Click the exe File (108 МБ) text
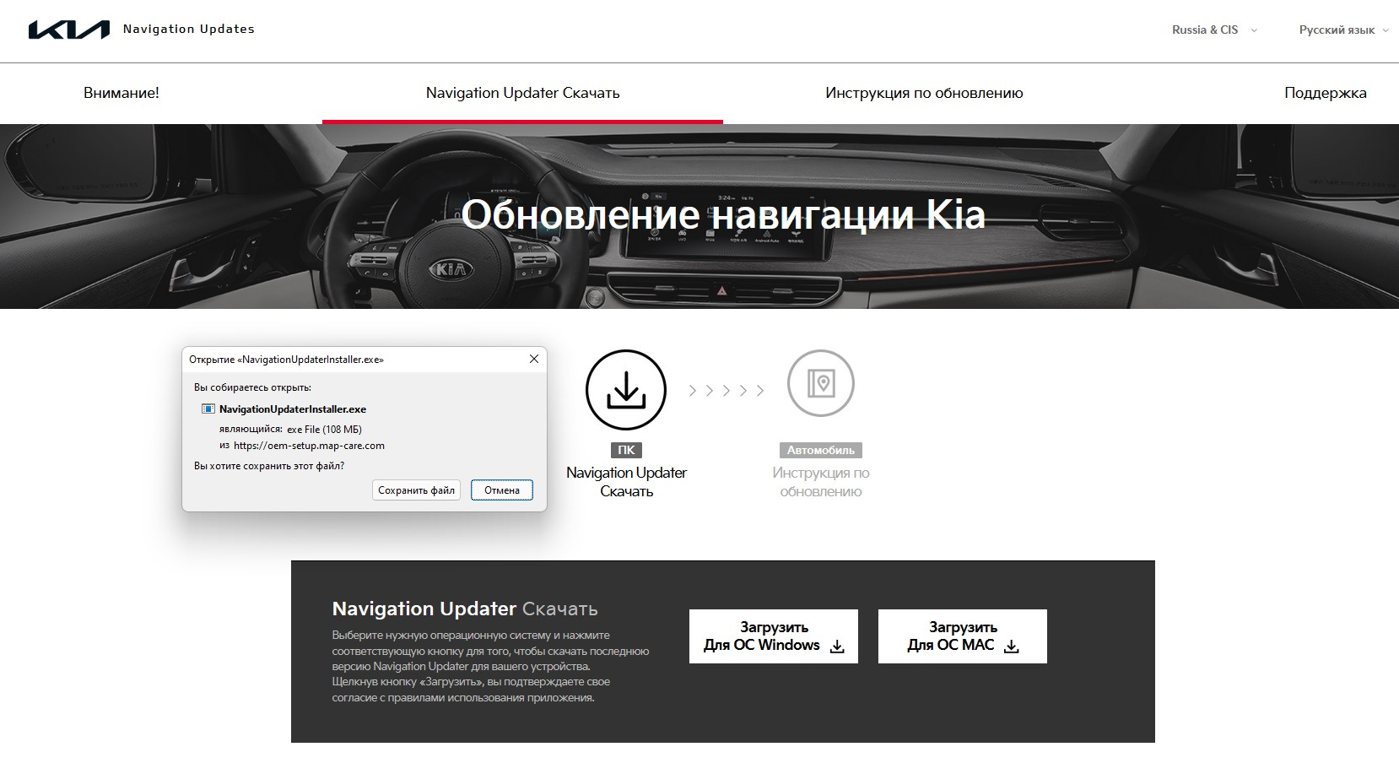 (324, 430)
